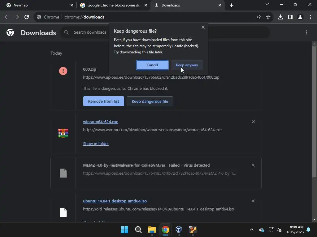
Task: Click the red warning icon for 000.zip
Action: pyautogui.click(x=63, y=71)
